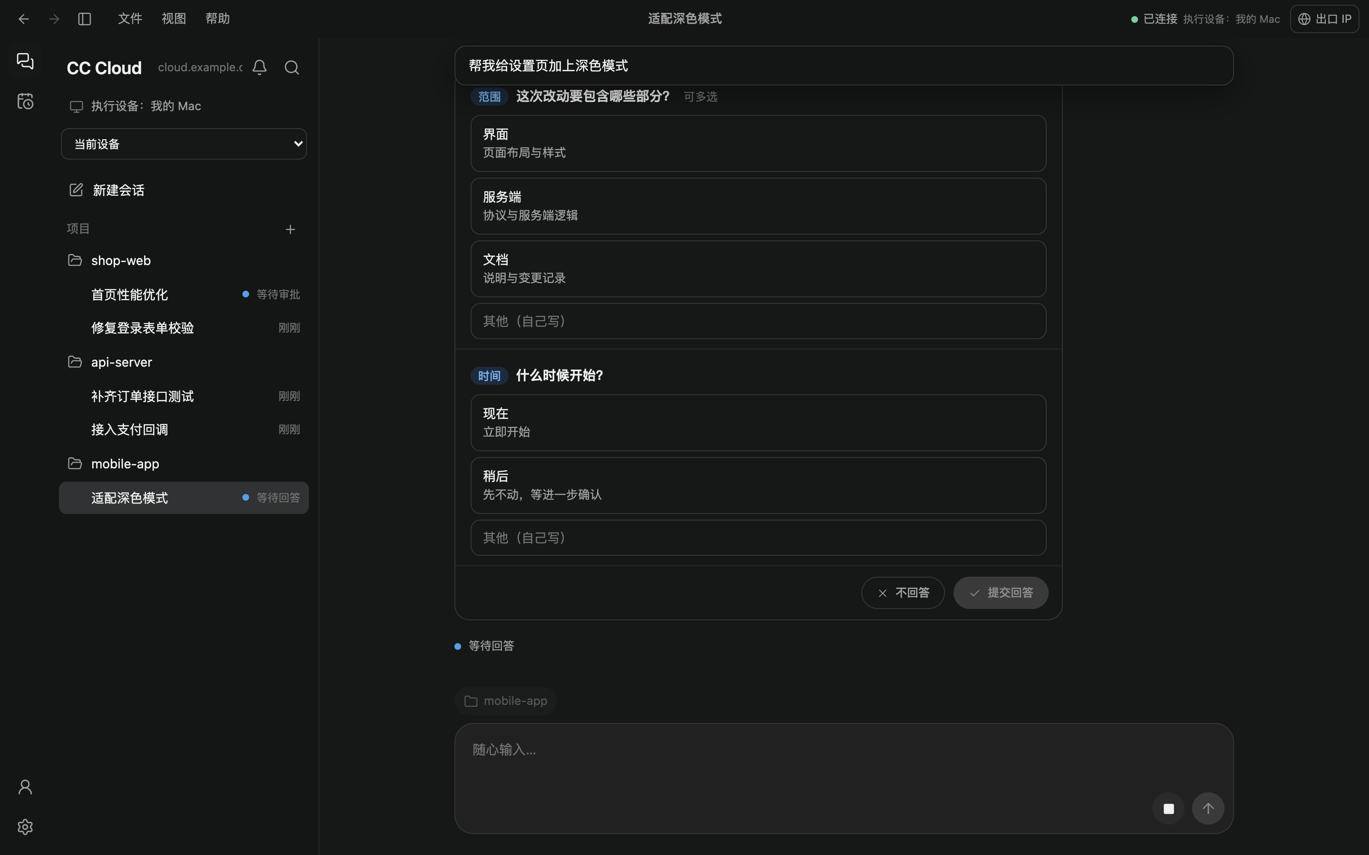Open the 文件 menu
The image size is (1369, 855).
point(130,19)
